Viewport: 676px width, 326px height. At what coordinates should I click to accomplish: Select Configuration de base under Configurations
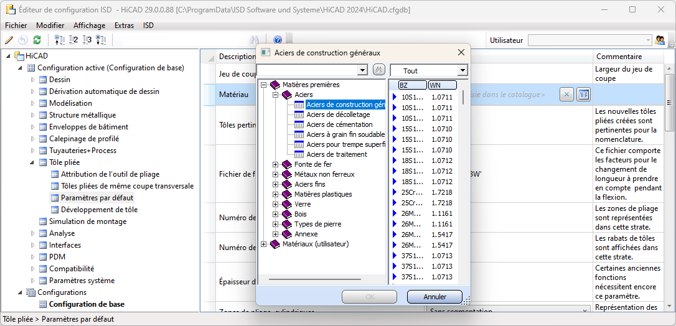[87, 304]
